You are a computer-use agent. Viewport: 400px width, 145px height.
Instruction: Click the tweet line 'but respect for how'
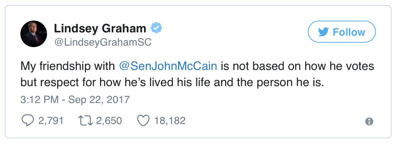coord(172,83)
